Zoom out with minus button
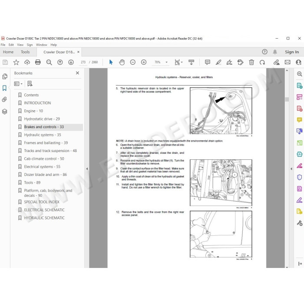The image size is (304, 304). 133,62
